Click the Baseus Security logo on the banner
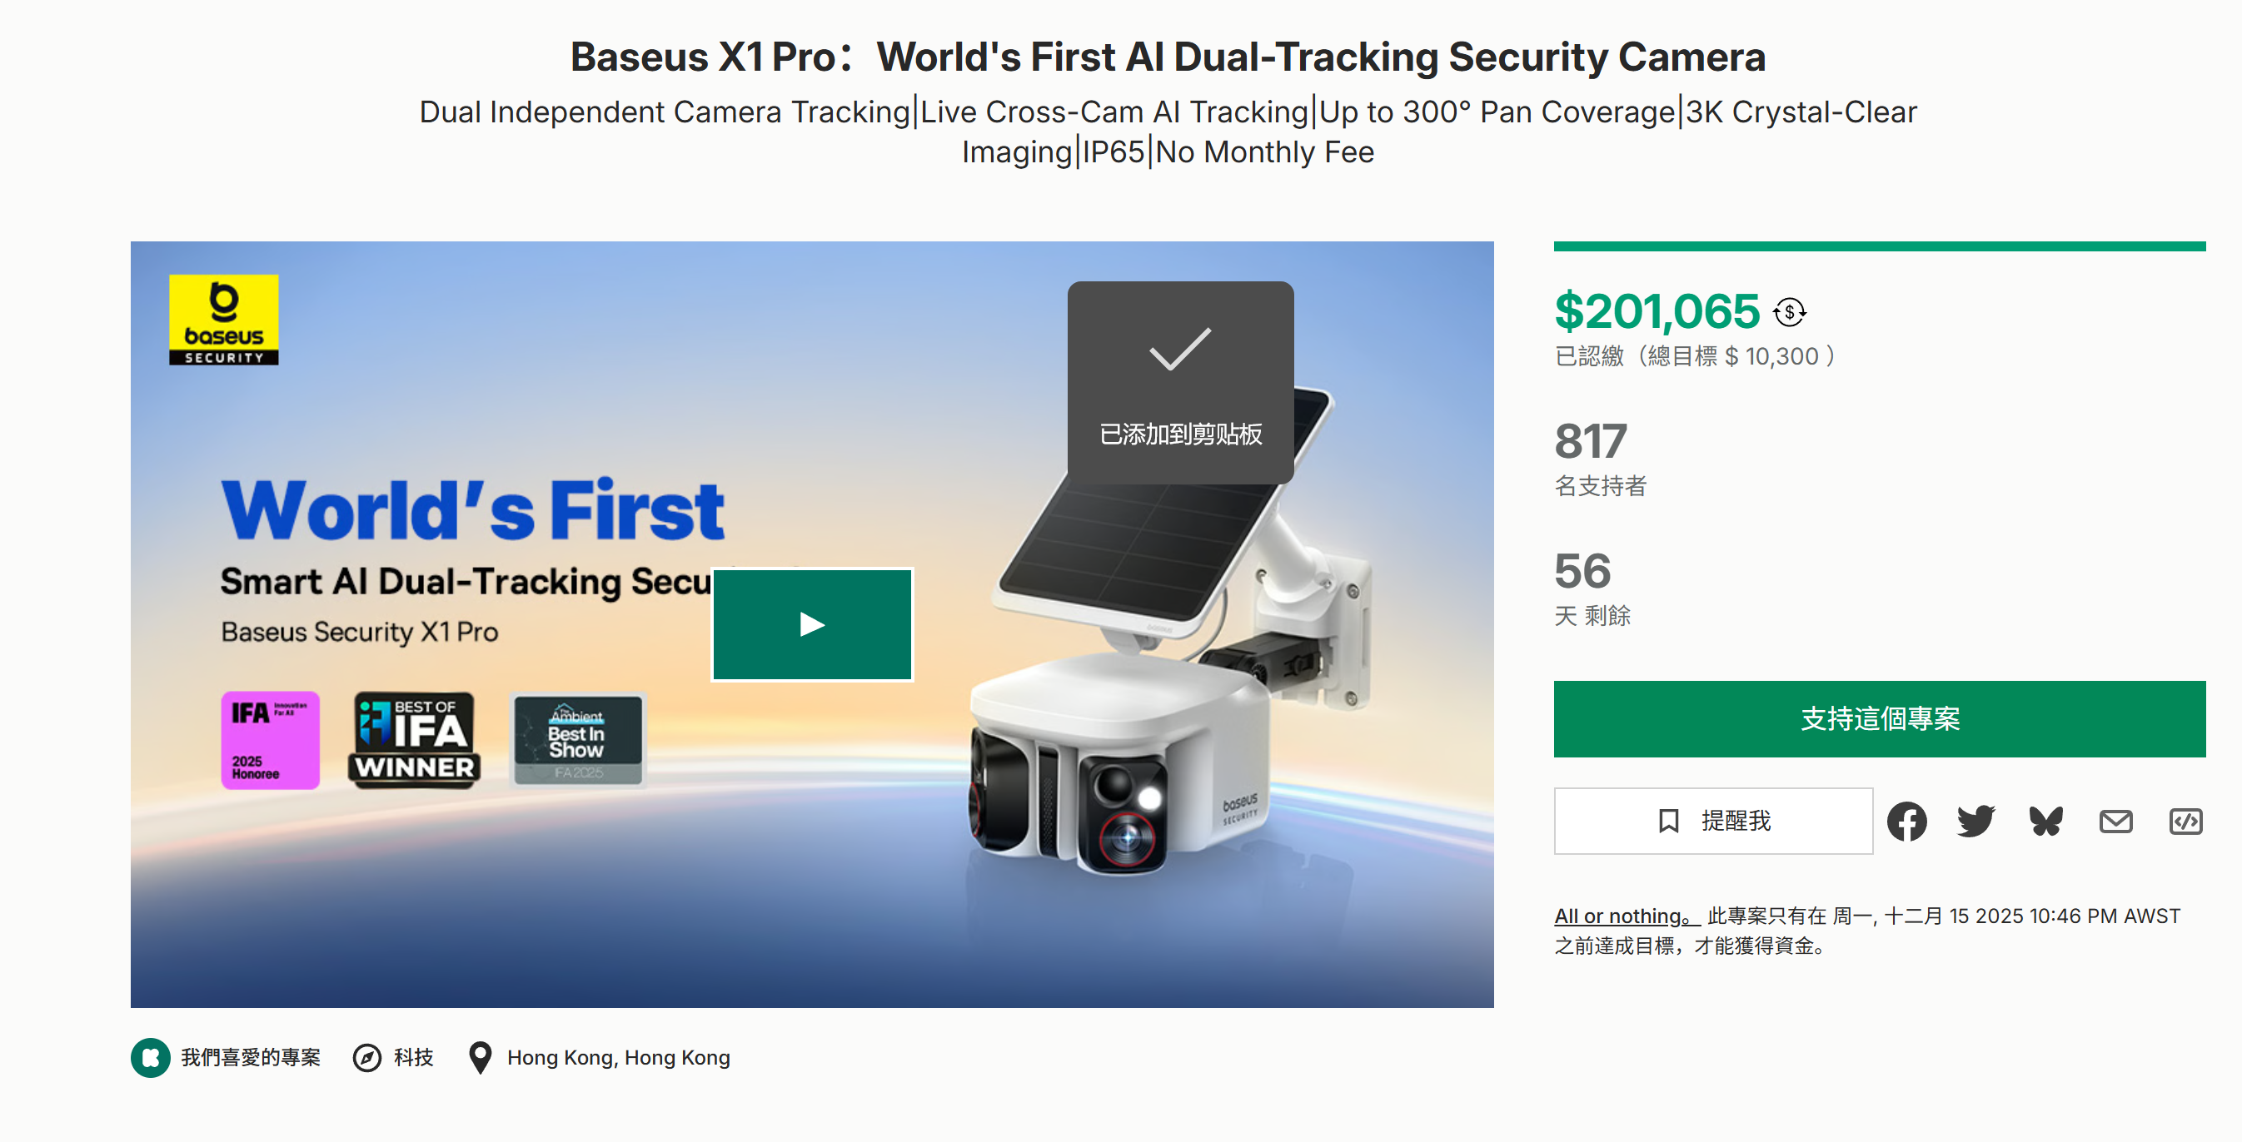This screenshot has height=1142, width=2242. 223,319
